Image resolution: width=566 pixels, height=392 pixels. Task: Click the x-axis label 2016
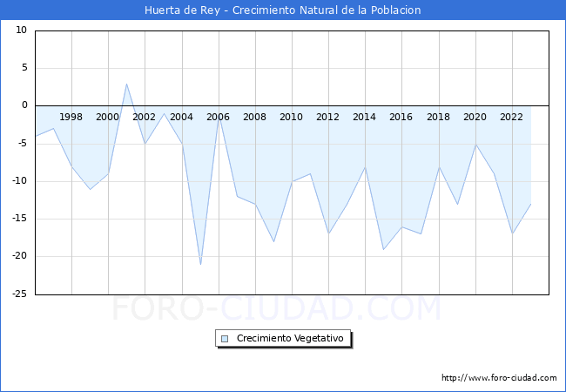tap(401, 117)
